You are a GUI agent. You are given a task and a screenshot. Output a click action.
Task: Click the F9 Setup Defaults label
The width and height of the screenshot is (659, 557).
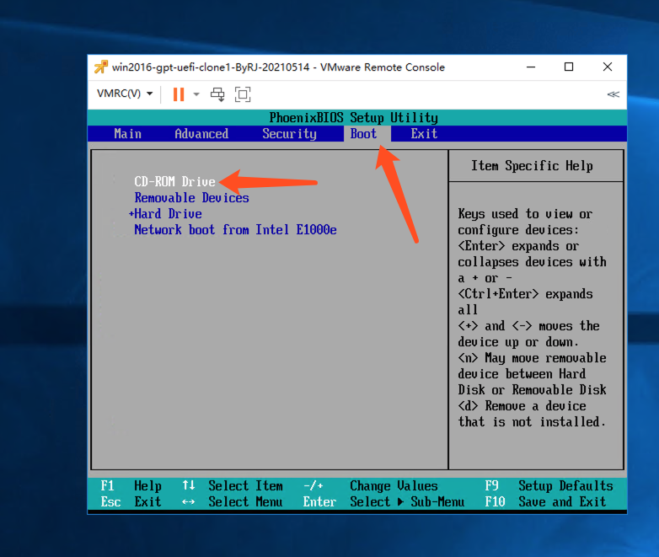click(x=549, y=485)
